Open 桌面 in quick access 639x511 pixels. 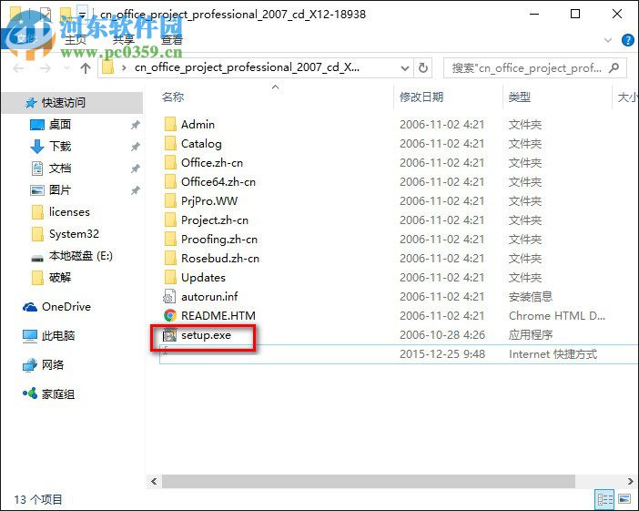(x=59, y=125)
